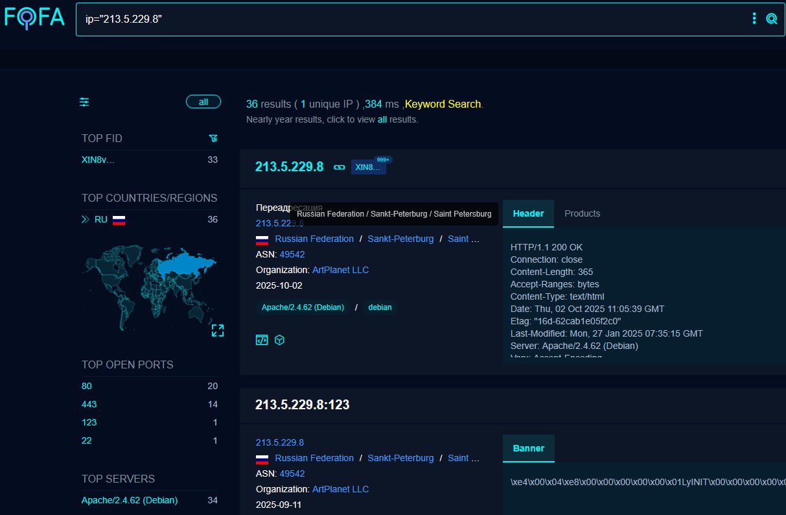Select the Header tab
Image resolution: width=786 pixels, height=515 pixels.
click(528, 213)
